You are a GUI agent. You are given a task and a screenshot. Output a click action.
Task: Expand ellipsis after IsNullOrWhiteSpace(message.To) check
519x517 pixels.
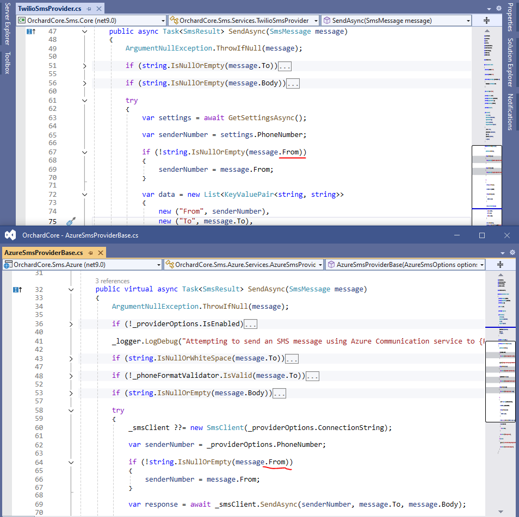(292, 359)
